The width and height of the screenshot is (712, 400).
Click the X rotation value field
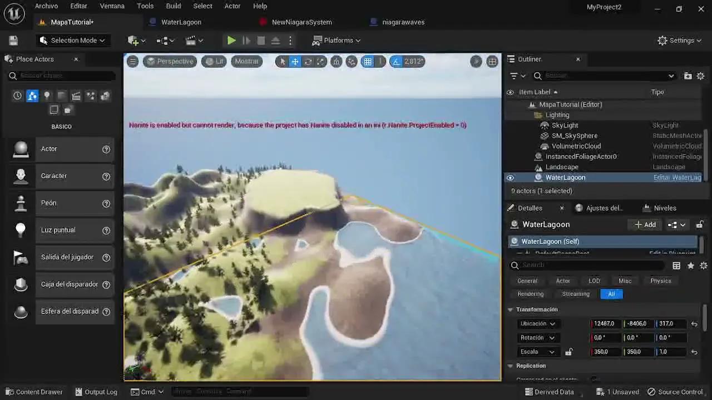click(605, 337)
